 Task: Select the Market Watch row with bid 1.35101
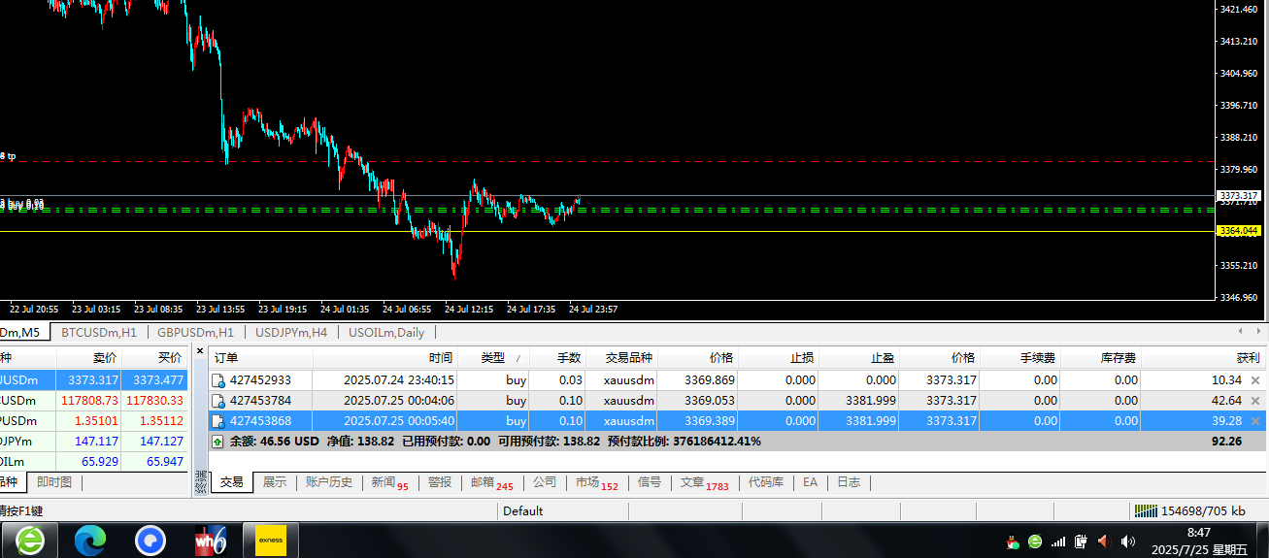(93, 421)
